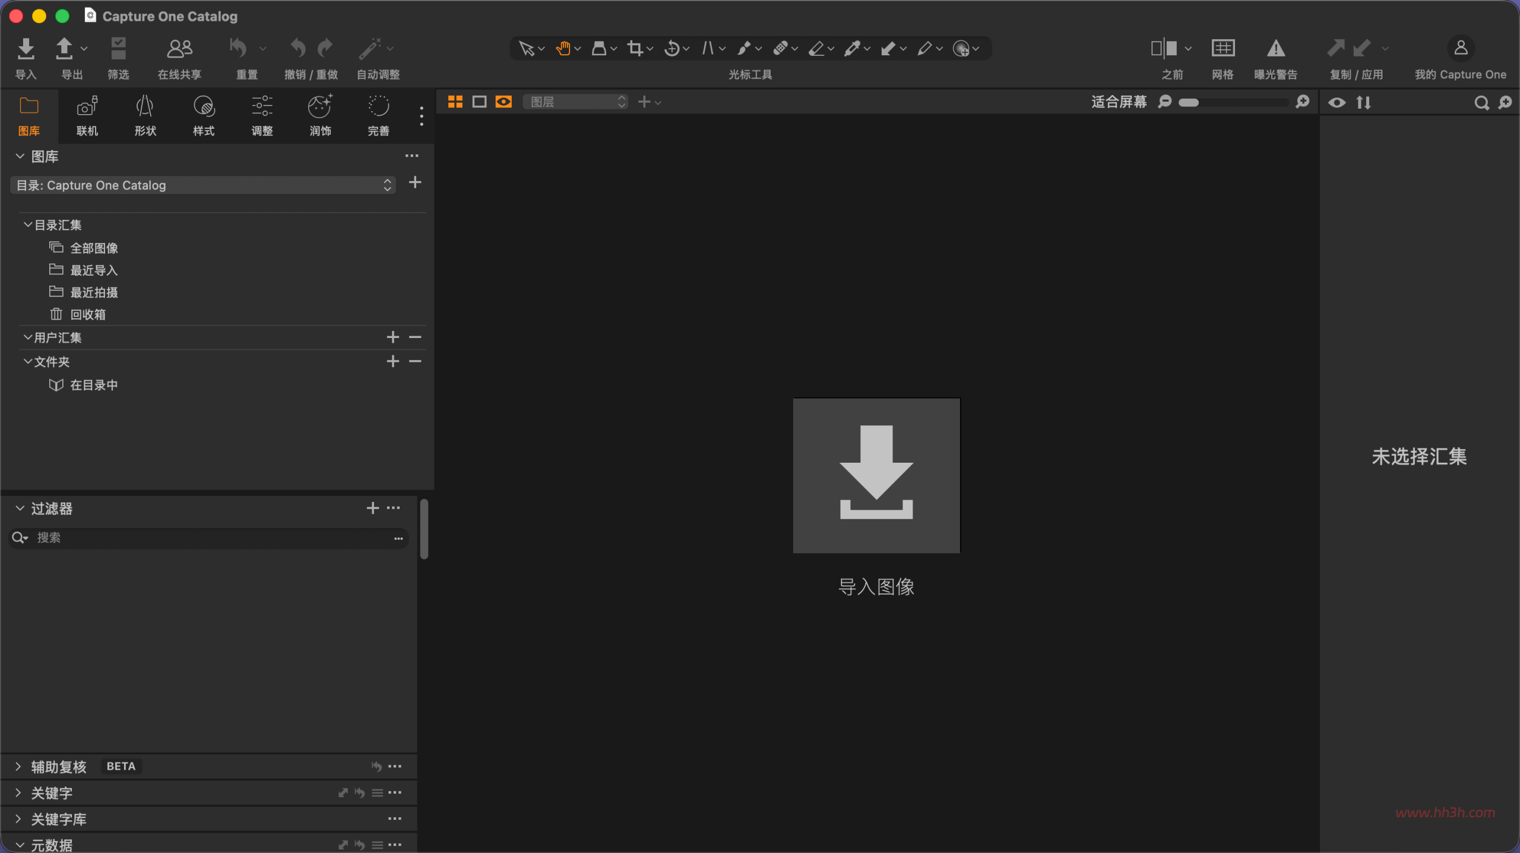
Task: Click the redo arrow in 撤销/重做
Action: (325, 48)
